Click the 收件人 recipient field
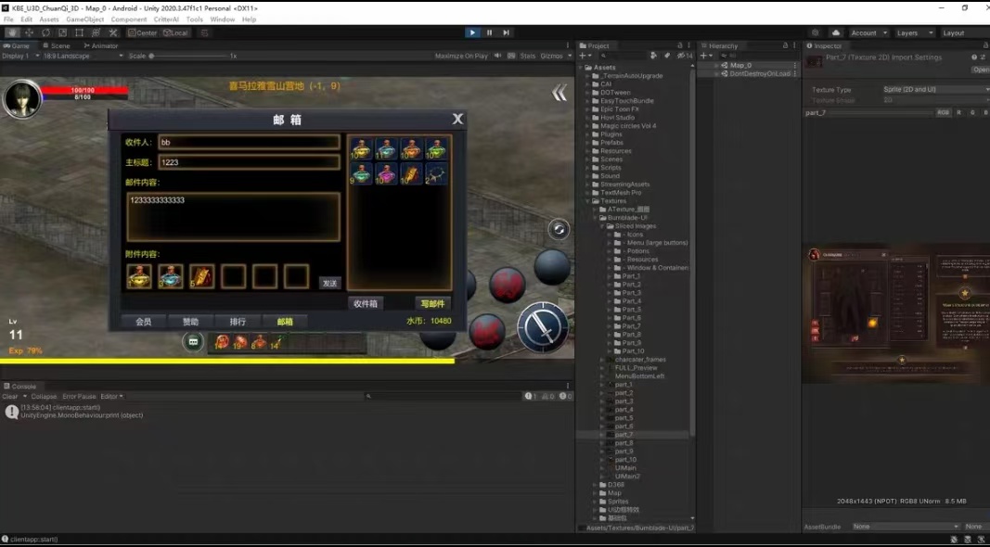 249,143
